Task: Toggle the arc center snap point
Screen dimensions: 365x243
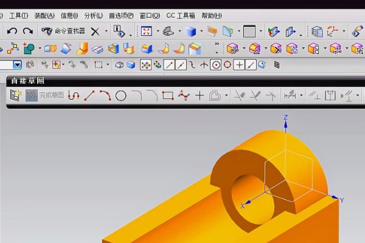Action: [215, 64]
